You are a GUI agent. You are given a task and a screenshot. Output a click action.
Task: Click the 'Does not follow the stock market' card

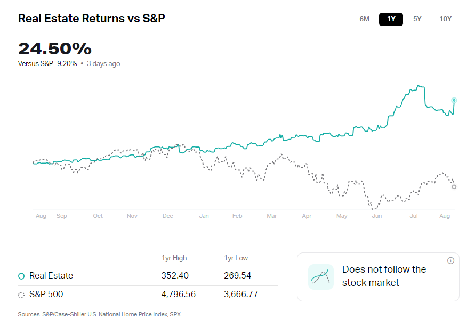(x=384, y=276)
